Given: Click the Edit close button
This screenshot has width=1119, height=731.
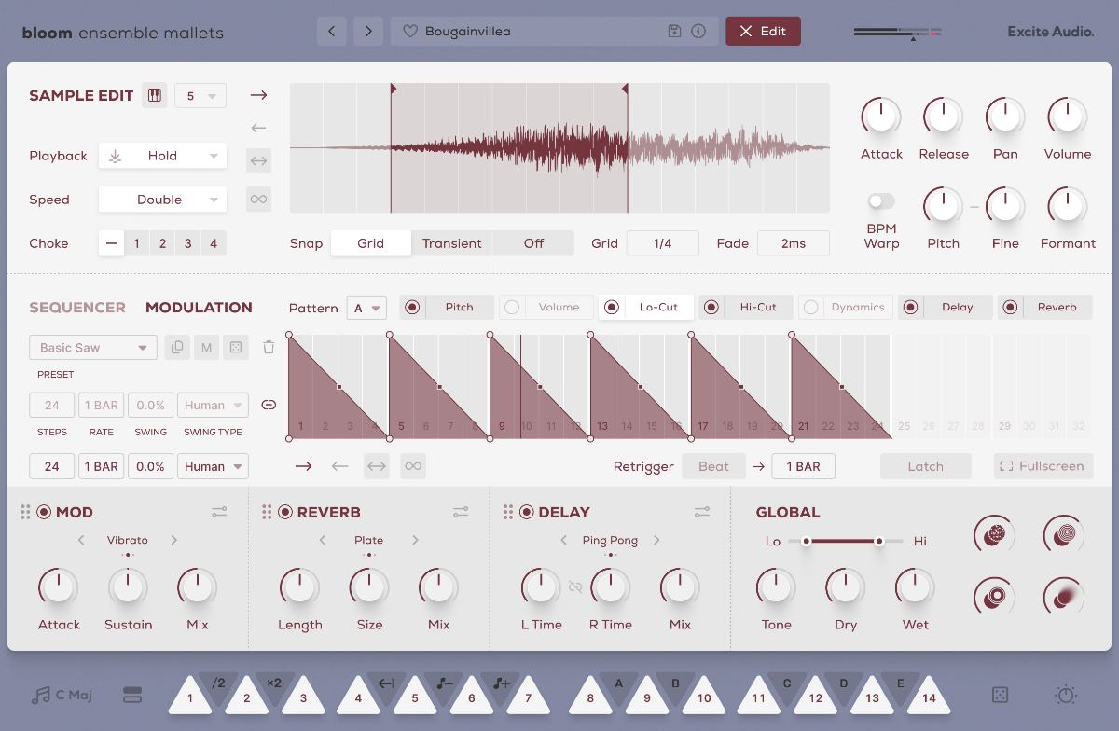Looking at the screenshot, I should pos(763,31).
